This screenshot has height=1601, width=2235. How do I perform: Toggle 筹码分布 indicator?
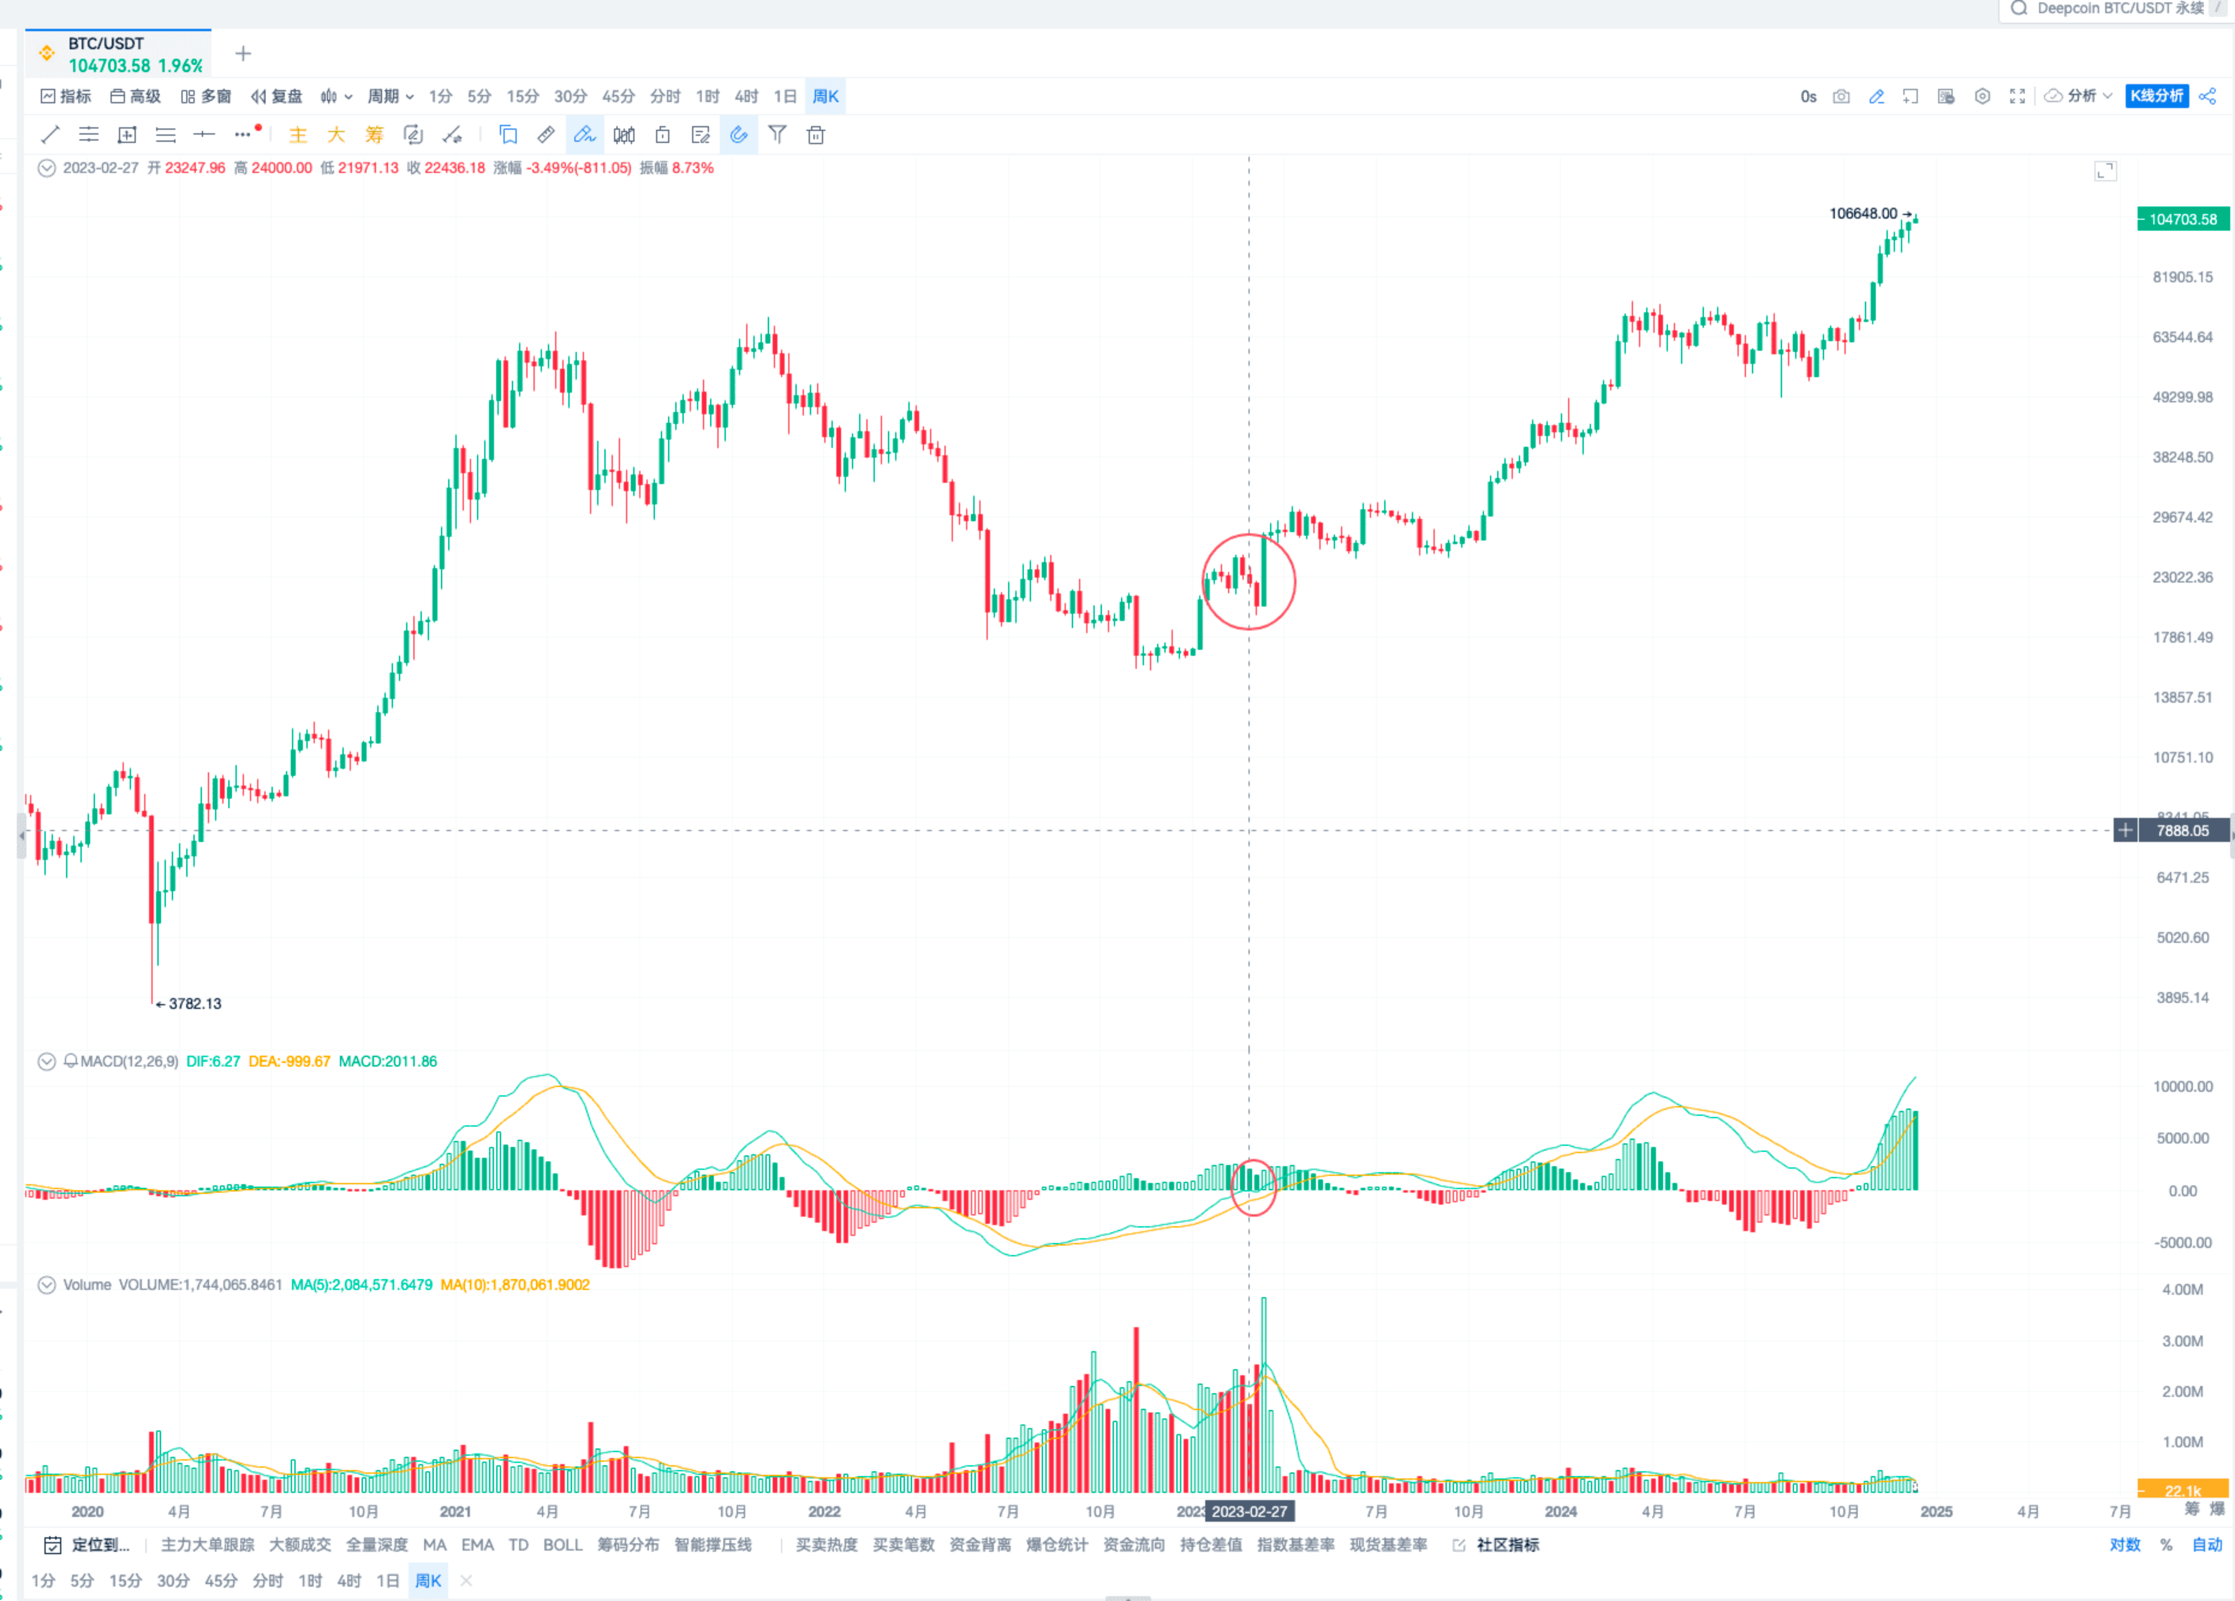628,1545
